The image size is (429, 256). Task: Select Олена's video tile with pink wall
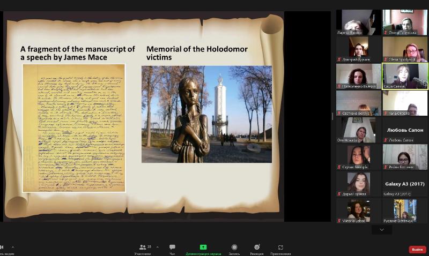click(405, 22)
